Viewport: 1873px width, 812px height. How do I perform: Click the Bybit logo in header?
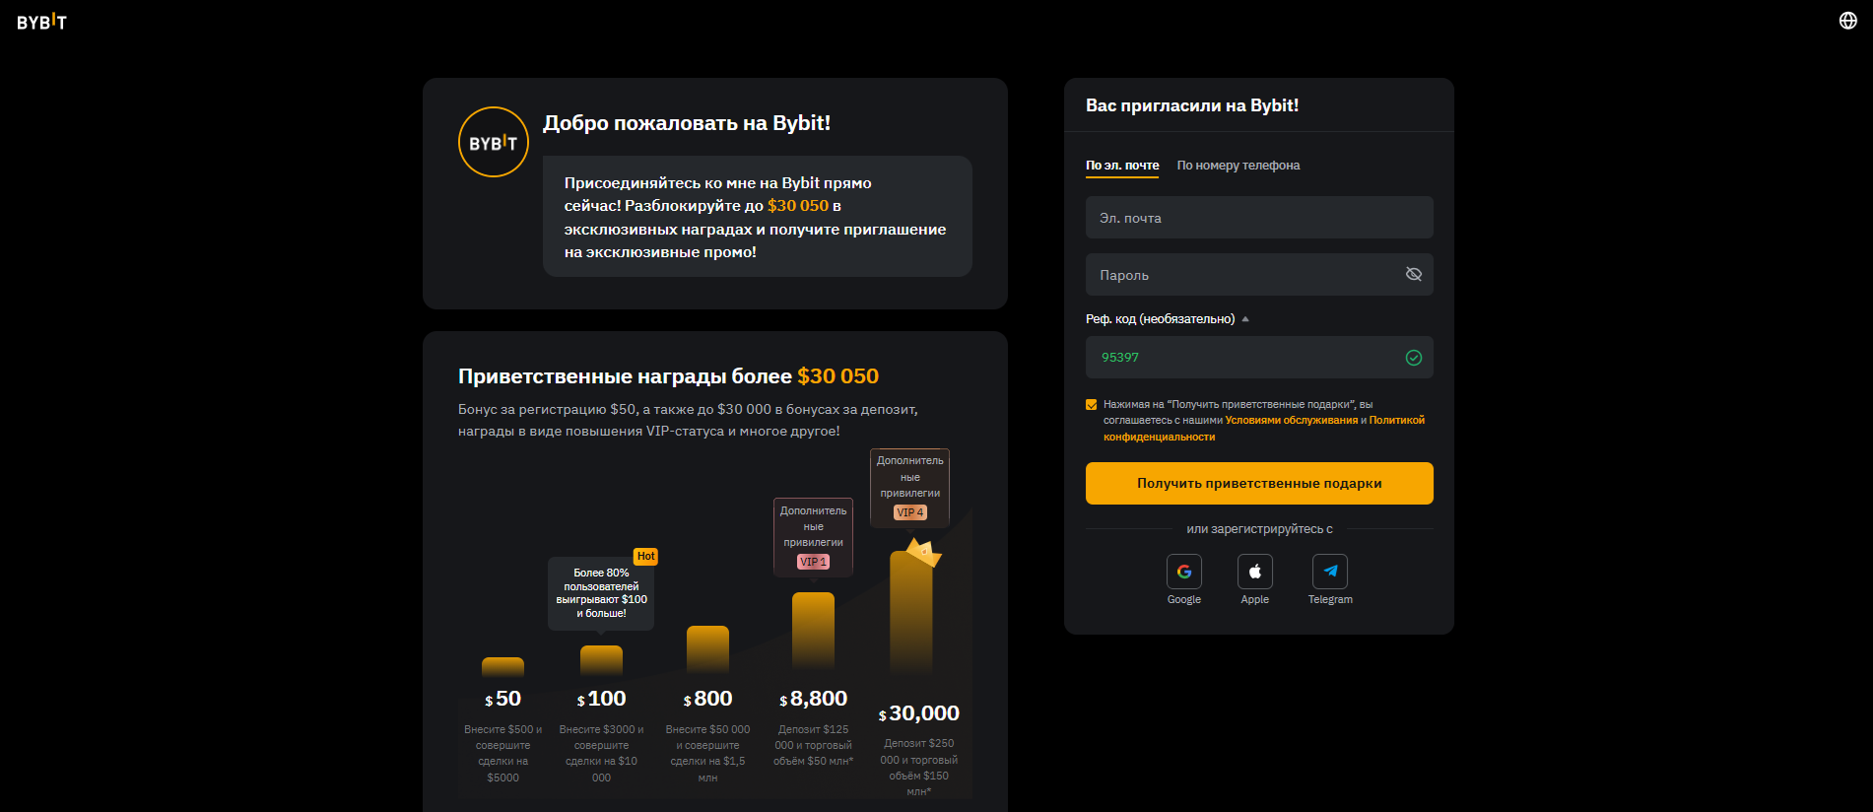pos(41,22)
